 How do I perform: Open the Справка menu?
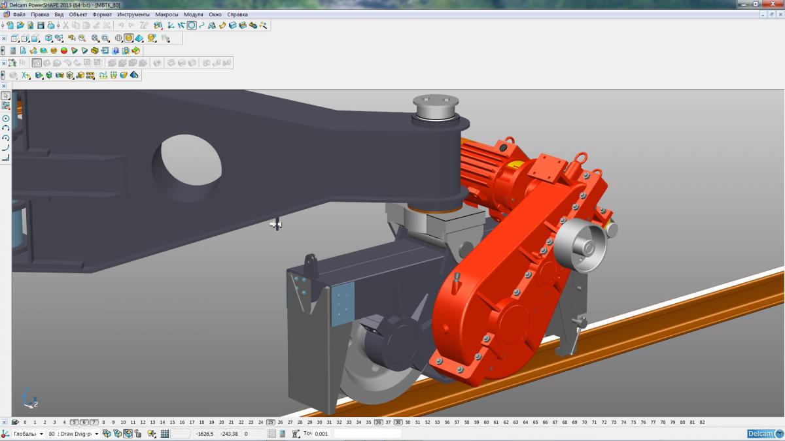coord(237,14)
